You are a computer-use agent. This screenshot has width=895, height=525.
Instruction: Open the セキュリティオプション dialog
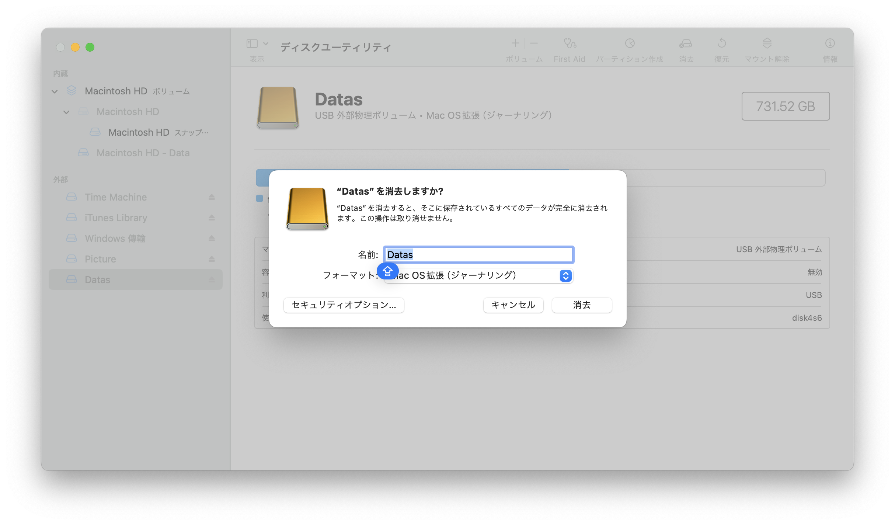[344, 305]
